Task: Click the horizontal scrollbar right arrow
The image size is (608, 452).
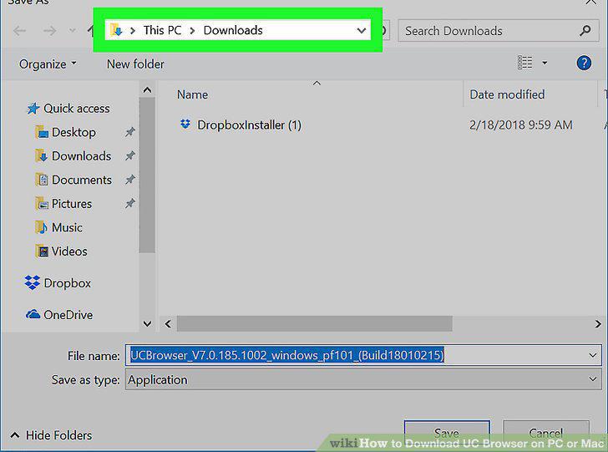Action: click(598, 323)
